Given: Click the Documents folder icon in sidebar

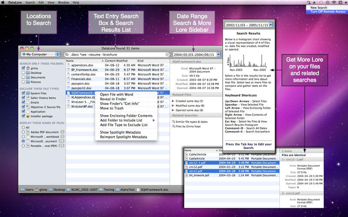Looking at the screenshot, I should (28, 77).
